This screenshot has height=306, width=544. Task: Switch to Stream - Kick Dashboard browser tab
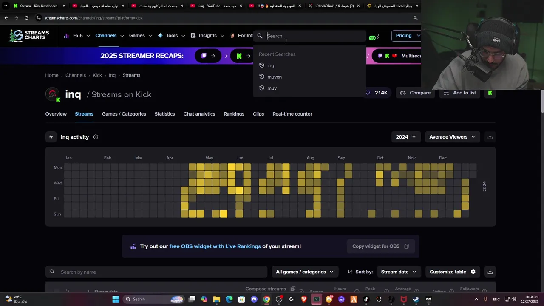(39, 6)
